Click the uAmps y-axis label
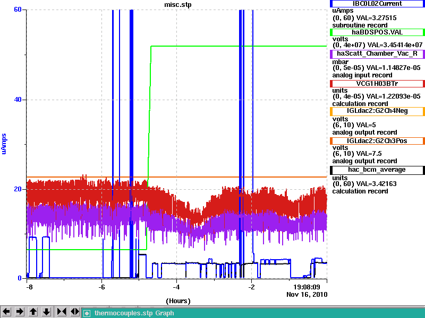Screen dimensions: 425x318 click(x=4, y=144)
